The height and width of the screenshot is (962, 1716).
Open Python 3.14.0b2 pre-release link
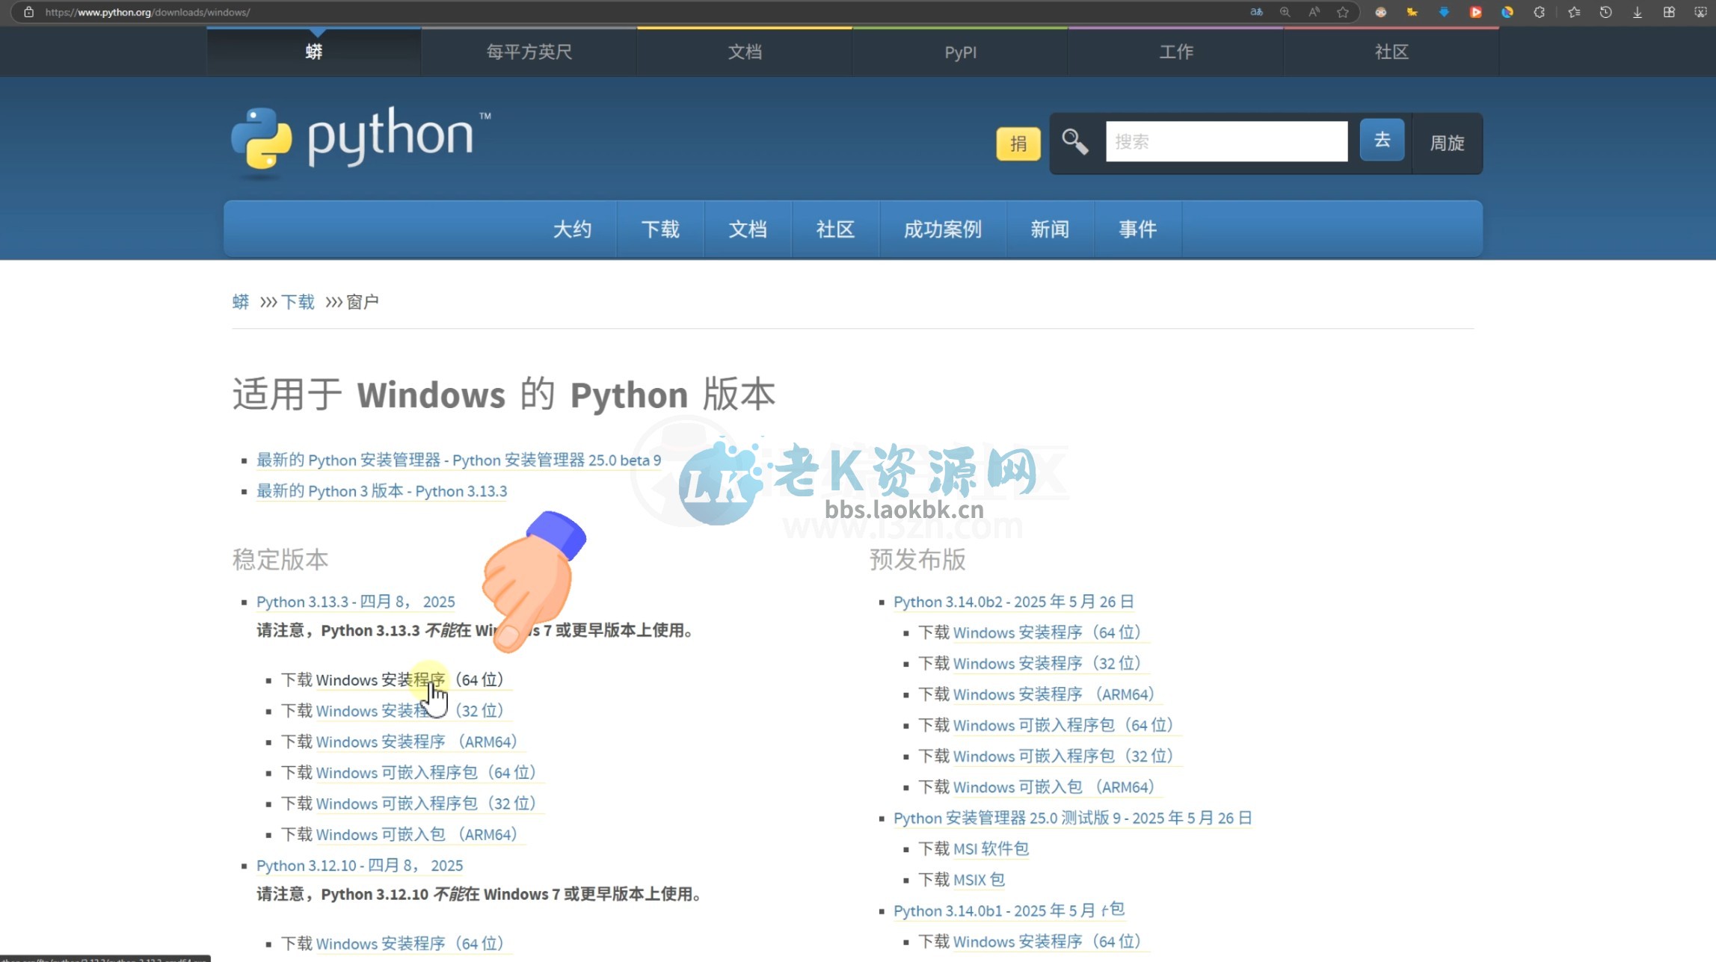[1014, 602]
